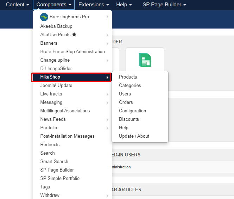Expand Withdraw submenu arrow

point(107,196)
